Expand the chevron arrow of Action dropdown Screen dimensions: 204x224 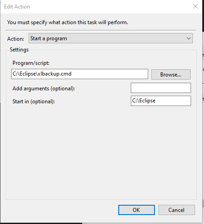189,38
